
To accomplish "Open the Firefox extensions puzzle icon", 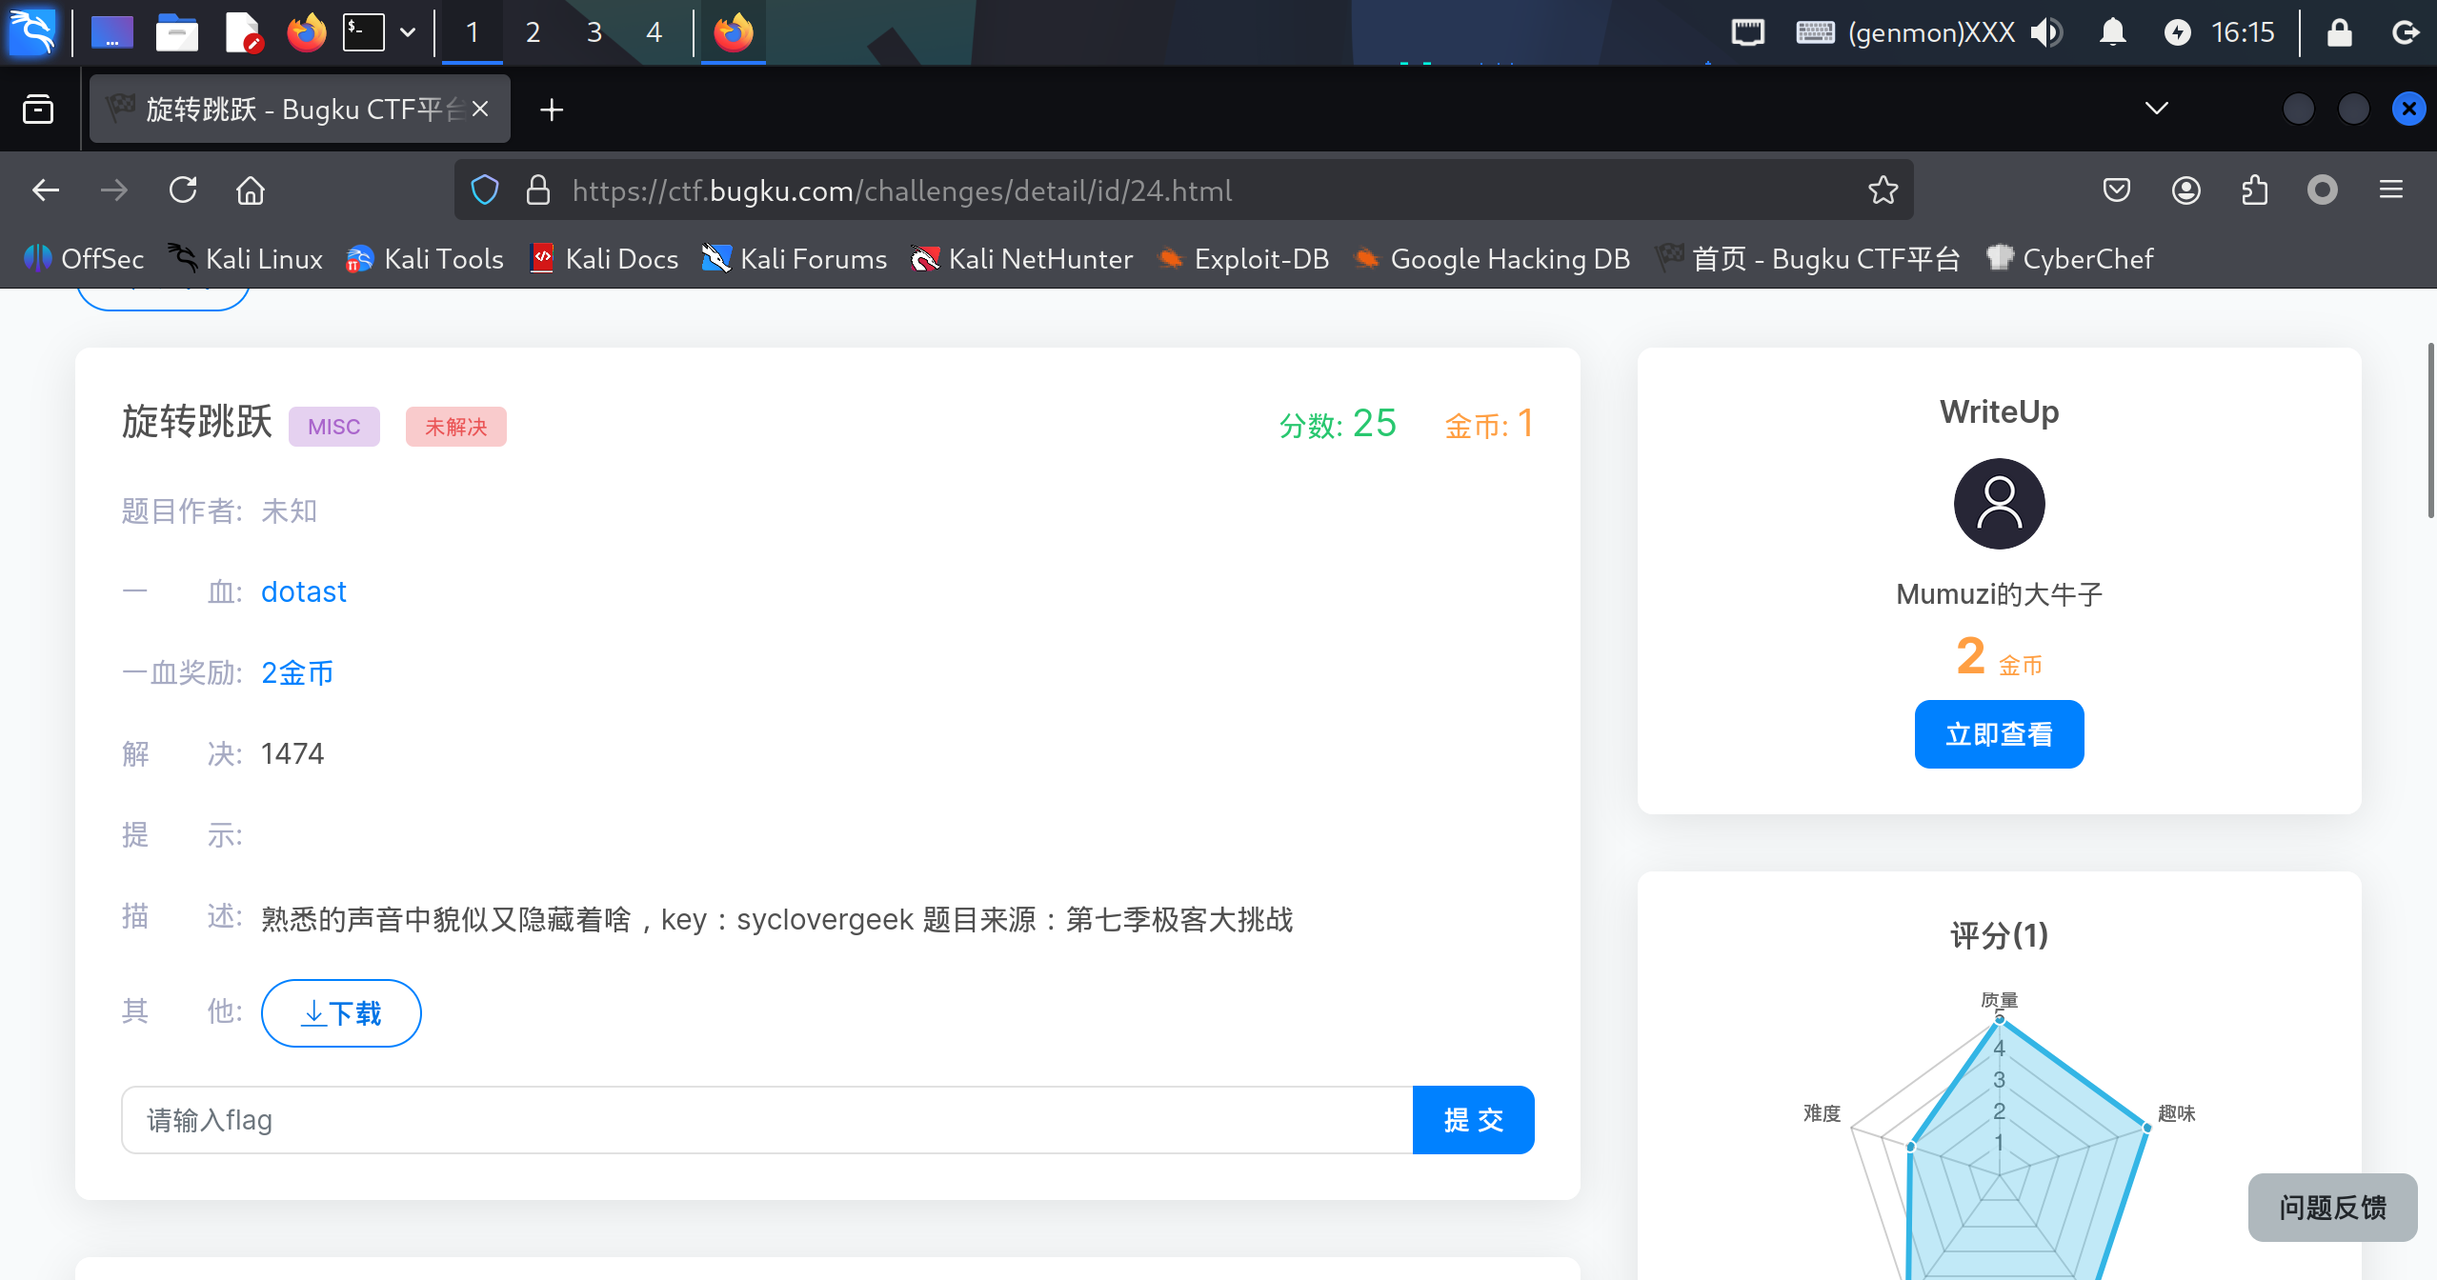I will [x=2254, y=190].
